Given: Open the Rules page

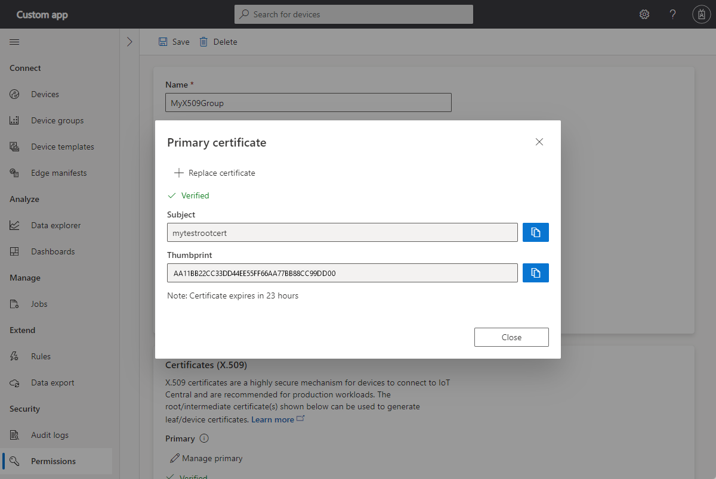Looking at the screenshot, I should coord(41,356).
